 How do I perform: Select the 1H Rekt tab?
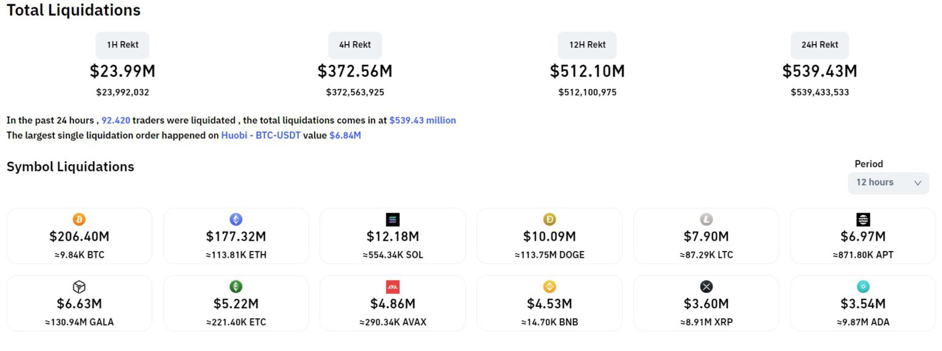[x=122, y=45]
